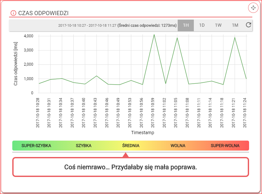Click the 'Coś niemrawo' message box
The width and height of the screenshot is (262, 194).
pyautogui.click(x=131, y=167)
